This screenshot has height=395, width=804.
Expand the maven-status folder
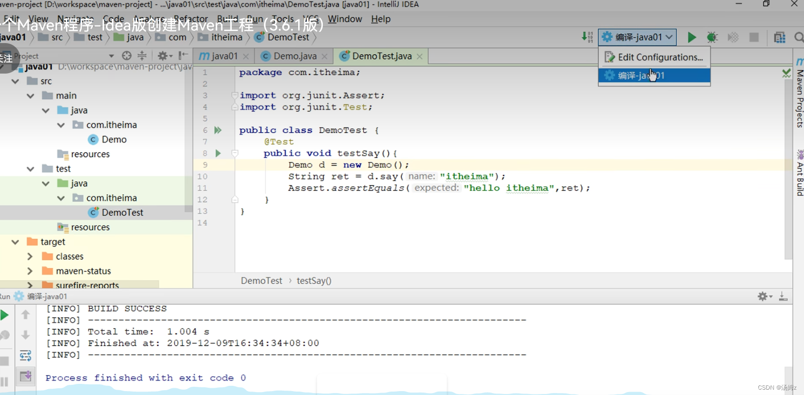pyautogui.click(x=30, y=271)
